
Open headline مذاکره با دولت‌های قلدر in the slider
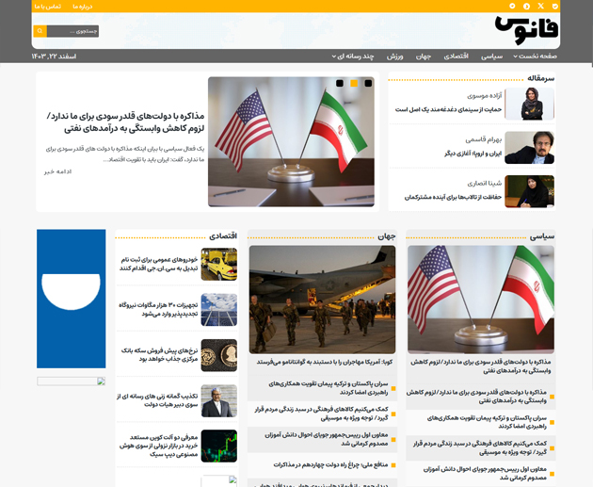coord(125,122)
